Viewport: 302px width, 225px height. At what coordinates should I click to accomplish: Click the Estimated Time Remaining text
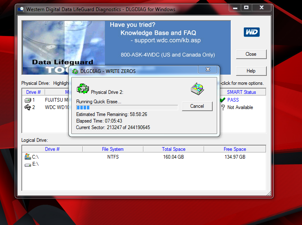(x=112, y=114)
